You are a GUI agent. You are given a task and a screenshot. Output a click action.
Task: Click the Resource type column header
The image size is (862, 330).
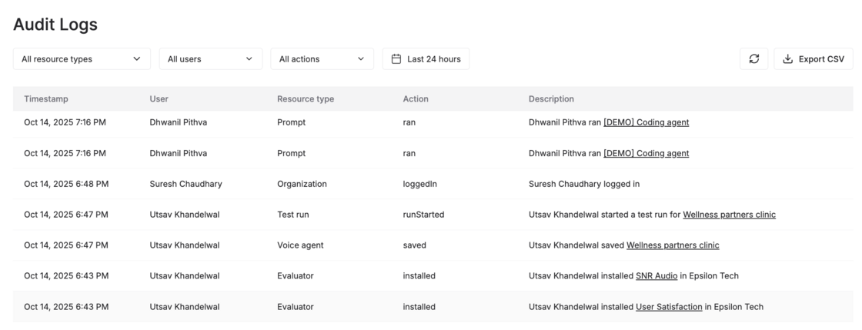(306, 99)
